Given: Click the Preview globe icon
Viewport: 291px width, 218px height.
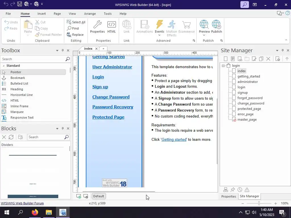Looking at the screenshot, I should [x=204, y=25].
